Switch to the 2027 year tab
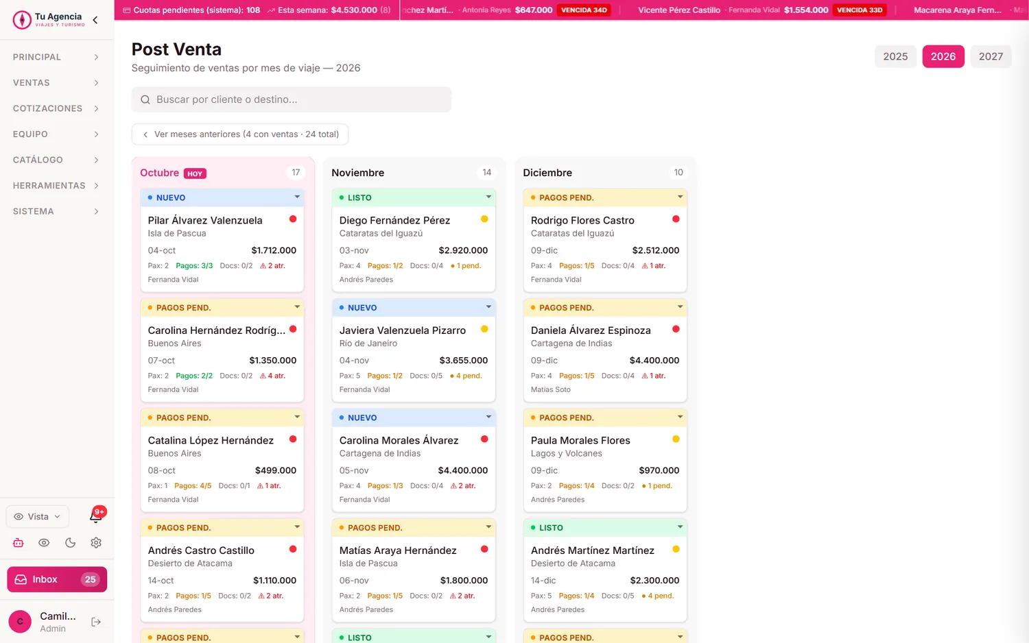1029x643 pixels. tap(991, 57)
